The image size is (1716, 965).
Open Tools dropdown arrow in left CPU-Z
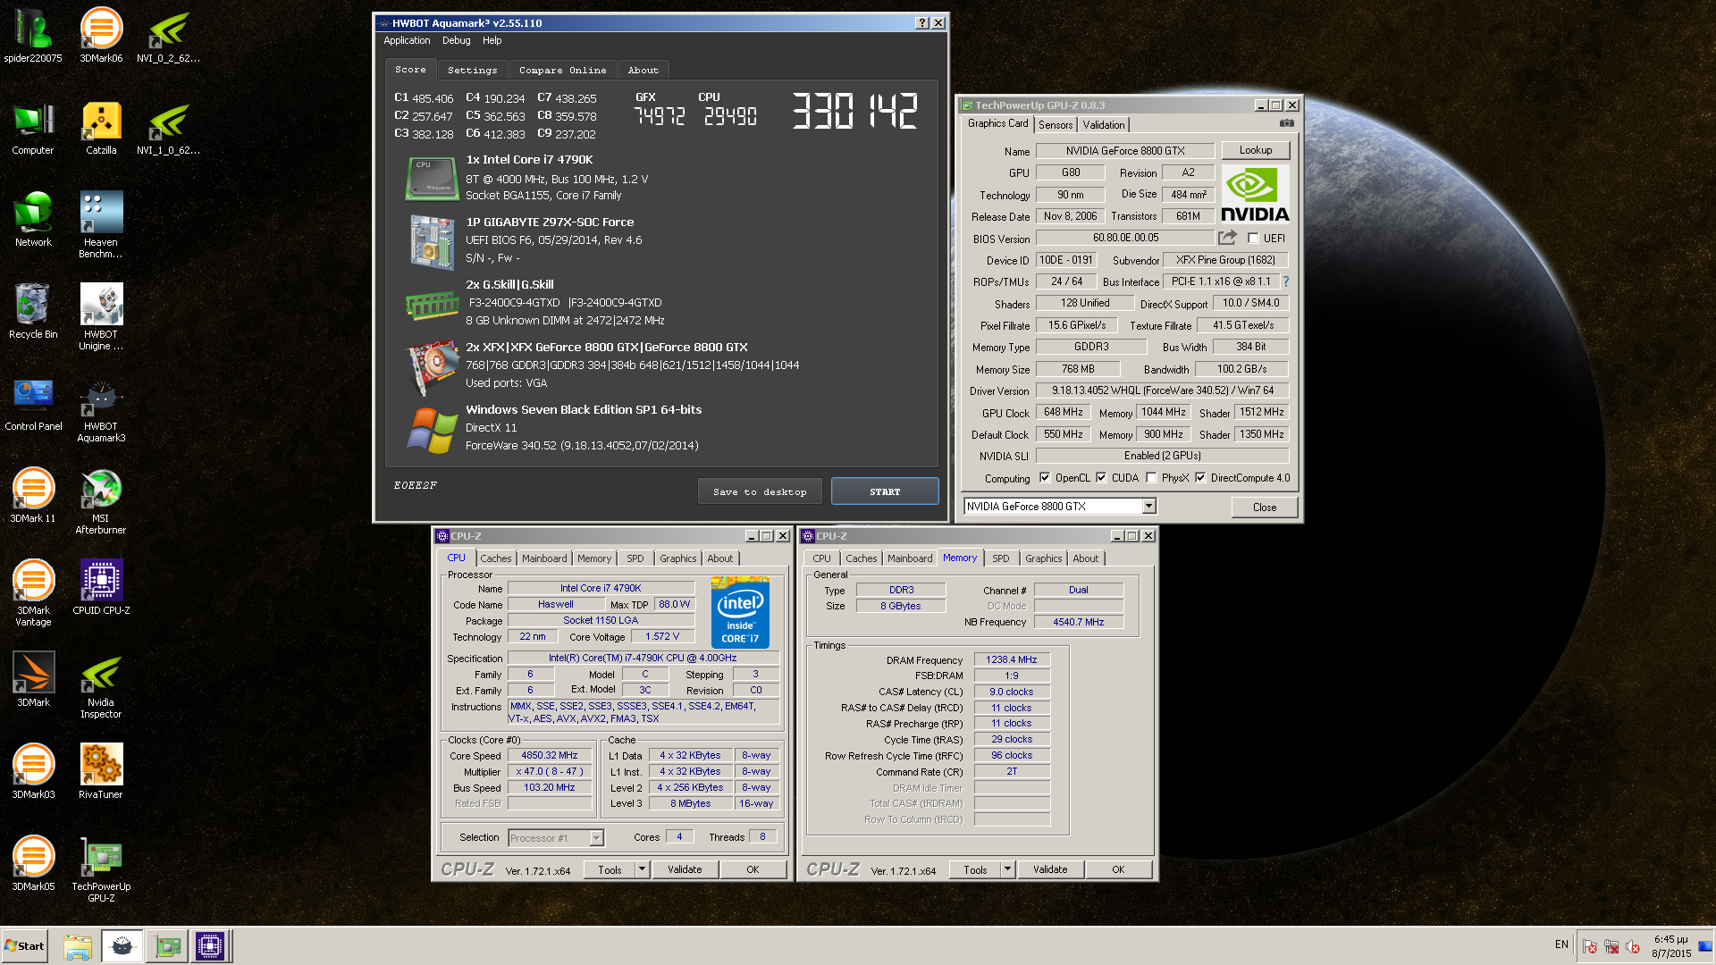(642, 869)
